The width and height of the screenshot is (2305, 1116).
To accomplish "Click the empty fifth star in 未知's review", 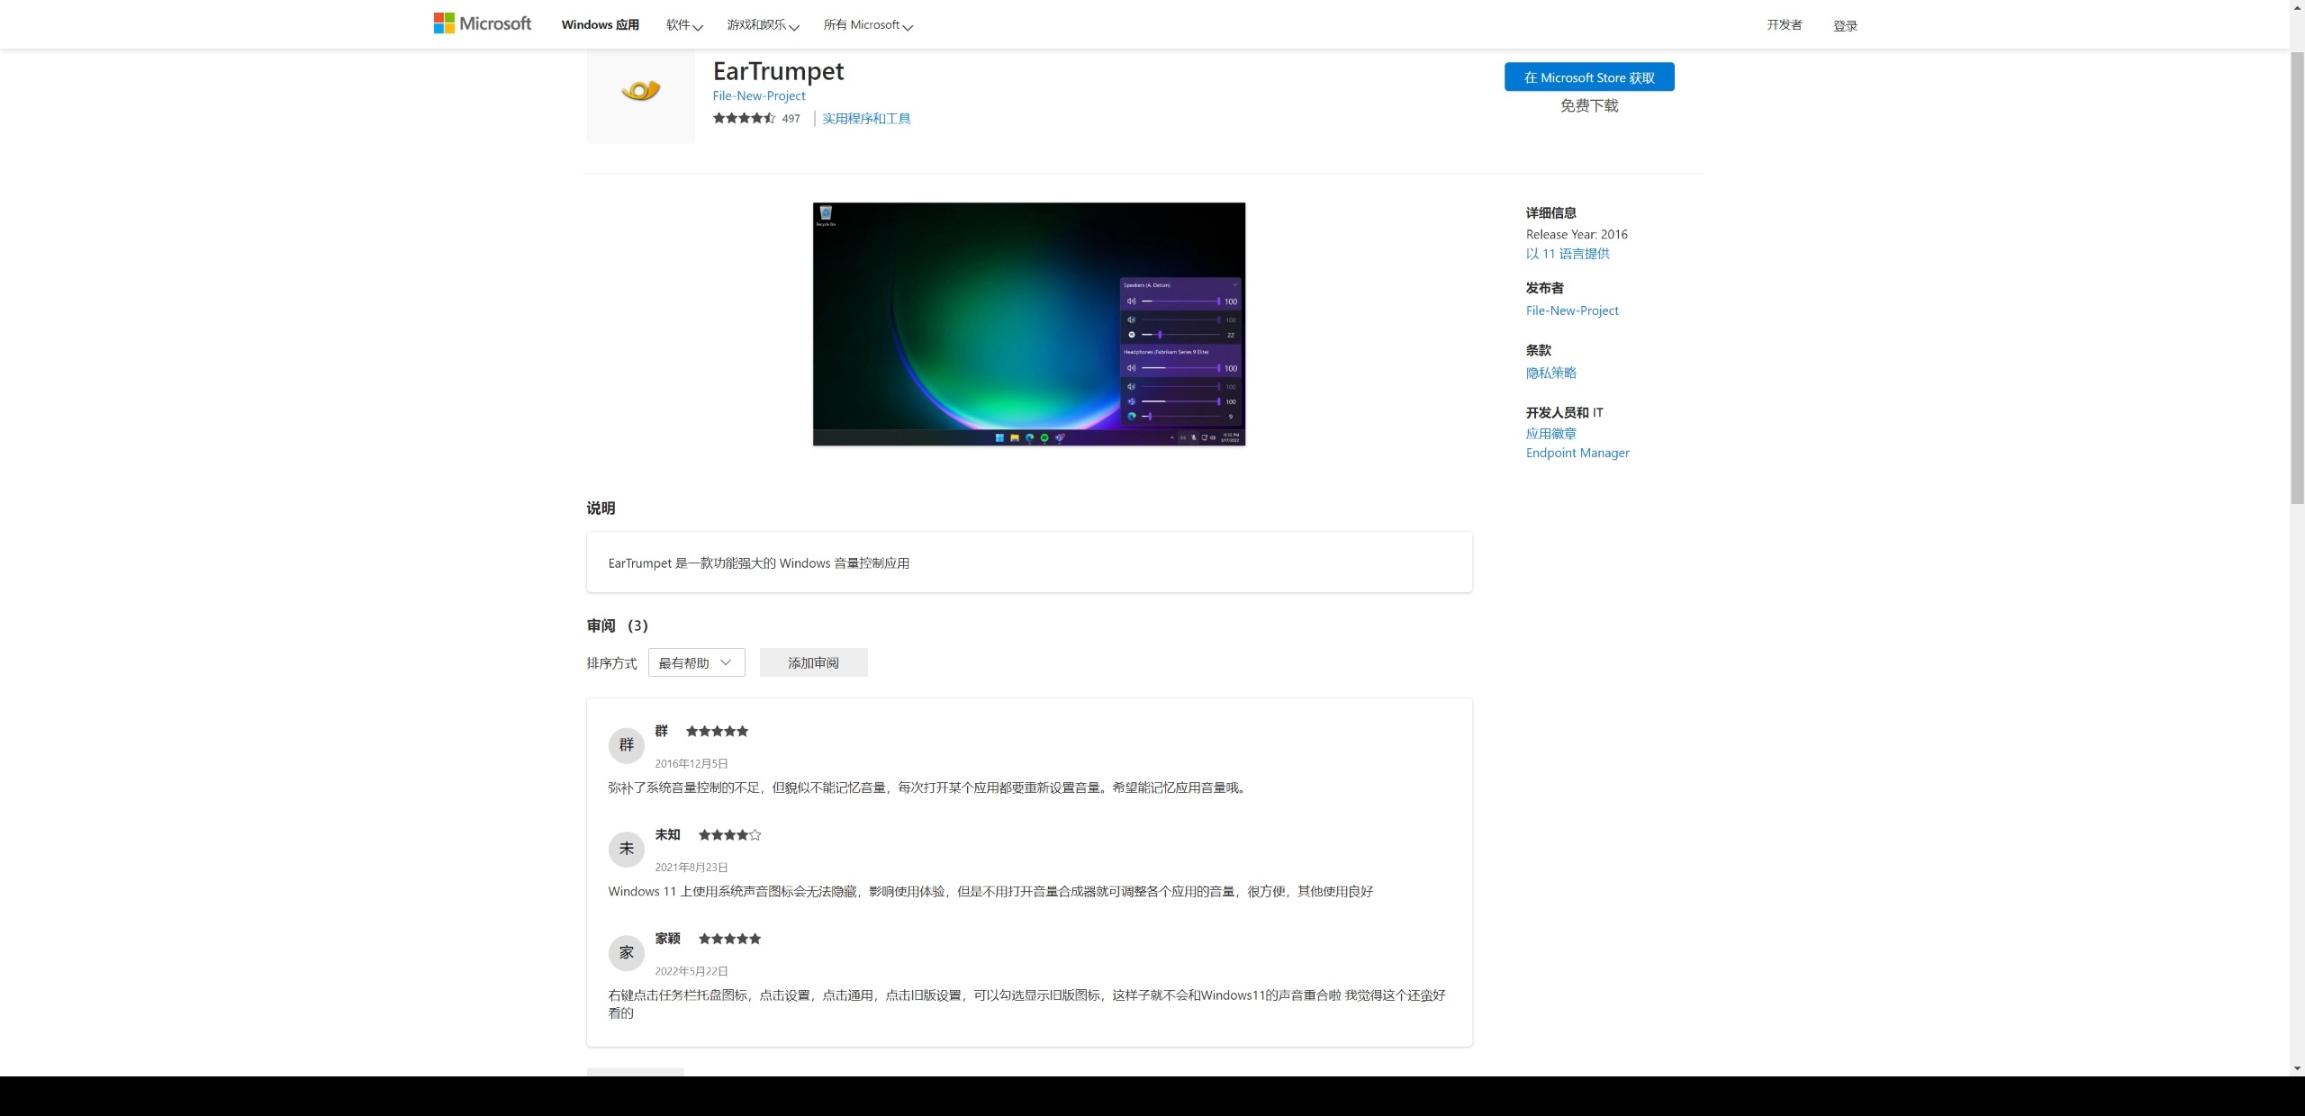I will point(755,835).
